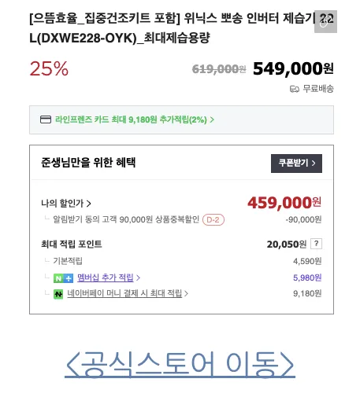Click the 20,050원 max points amount
This screenshot has width=360, height=397.
click(287, 244)
